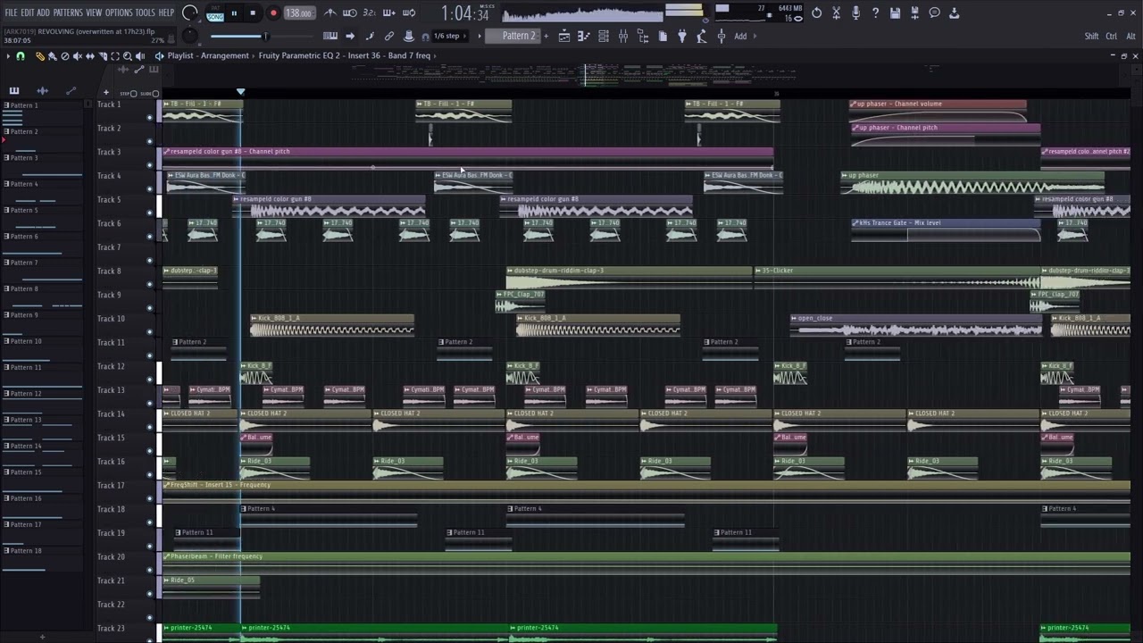This screenshot has width=1143, height=643.
Task: Click the question mark help icon
Action: 875,13
